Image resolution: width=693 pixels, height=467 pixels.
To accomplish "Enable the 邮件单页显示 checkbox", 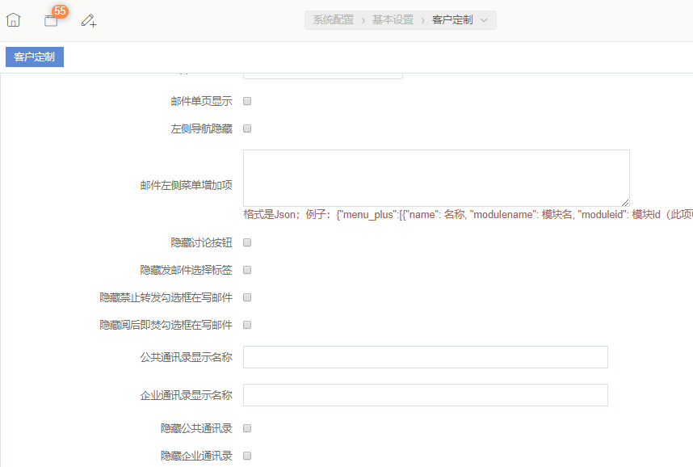I will point(248,102).
